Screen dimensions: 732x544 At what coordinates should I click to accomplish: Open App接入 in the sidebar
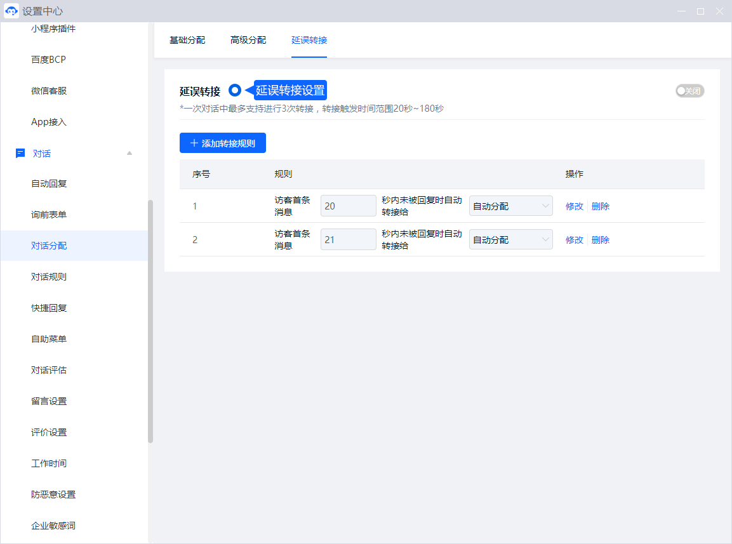[x=49, y=122]
